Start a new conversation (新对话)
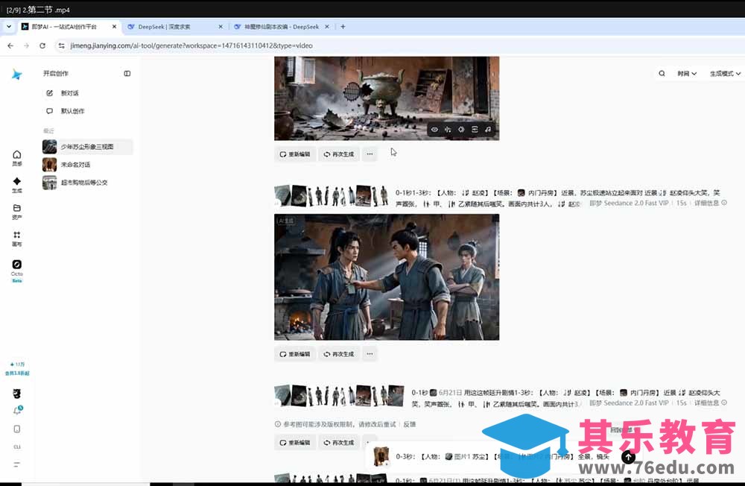 point(69,93)
